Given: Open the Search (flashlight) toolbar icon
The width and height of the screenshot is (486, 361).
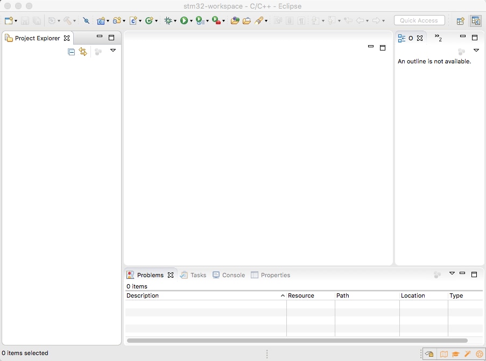Looking at the screenshot, I should coord(260,20).
